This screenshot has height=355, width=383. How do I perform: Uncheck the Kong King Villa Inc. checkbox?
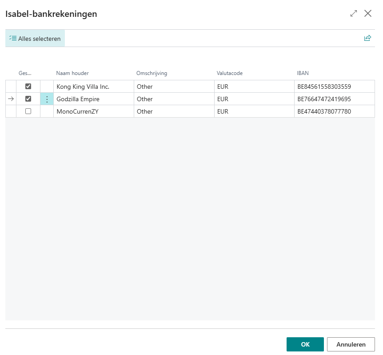click(x=28, y=87)
